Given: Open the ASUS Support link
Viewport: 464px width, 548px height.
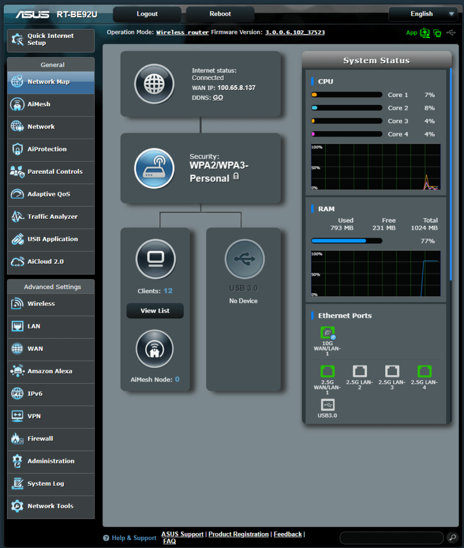Looking at the screenshot, I should (x=182, y=534).
